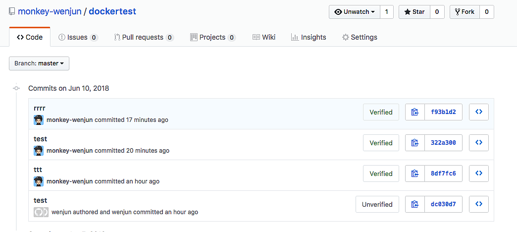Go to the Settings tab
This screenshot has width=517, height=232.
[x=360, y=37]
